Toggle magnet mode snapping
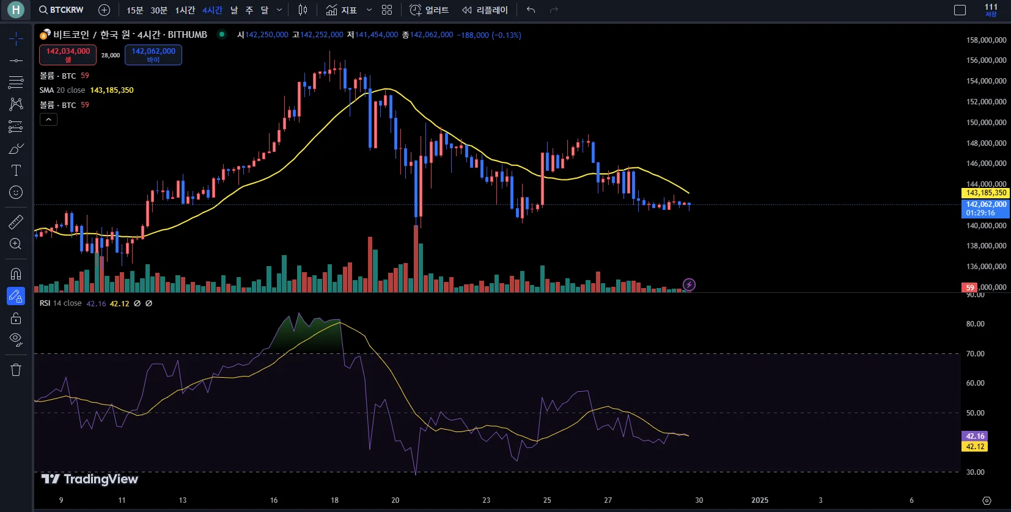1011x512 pixels. tap(16, 274)
